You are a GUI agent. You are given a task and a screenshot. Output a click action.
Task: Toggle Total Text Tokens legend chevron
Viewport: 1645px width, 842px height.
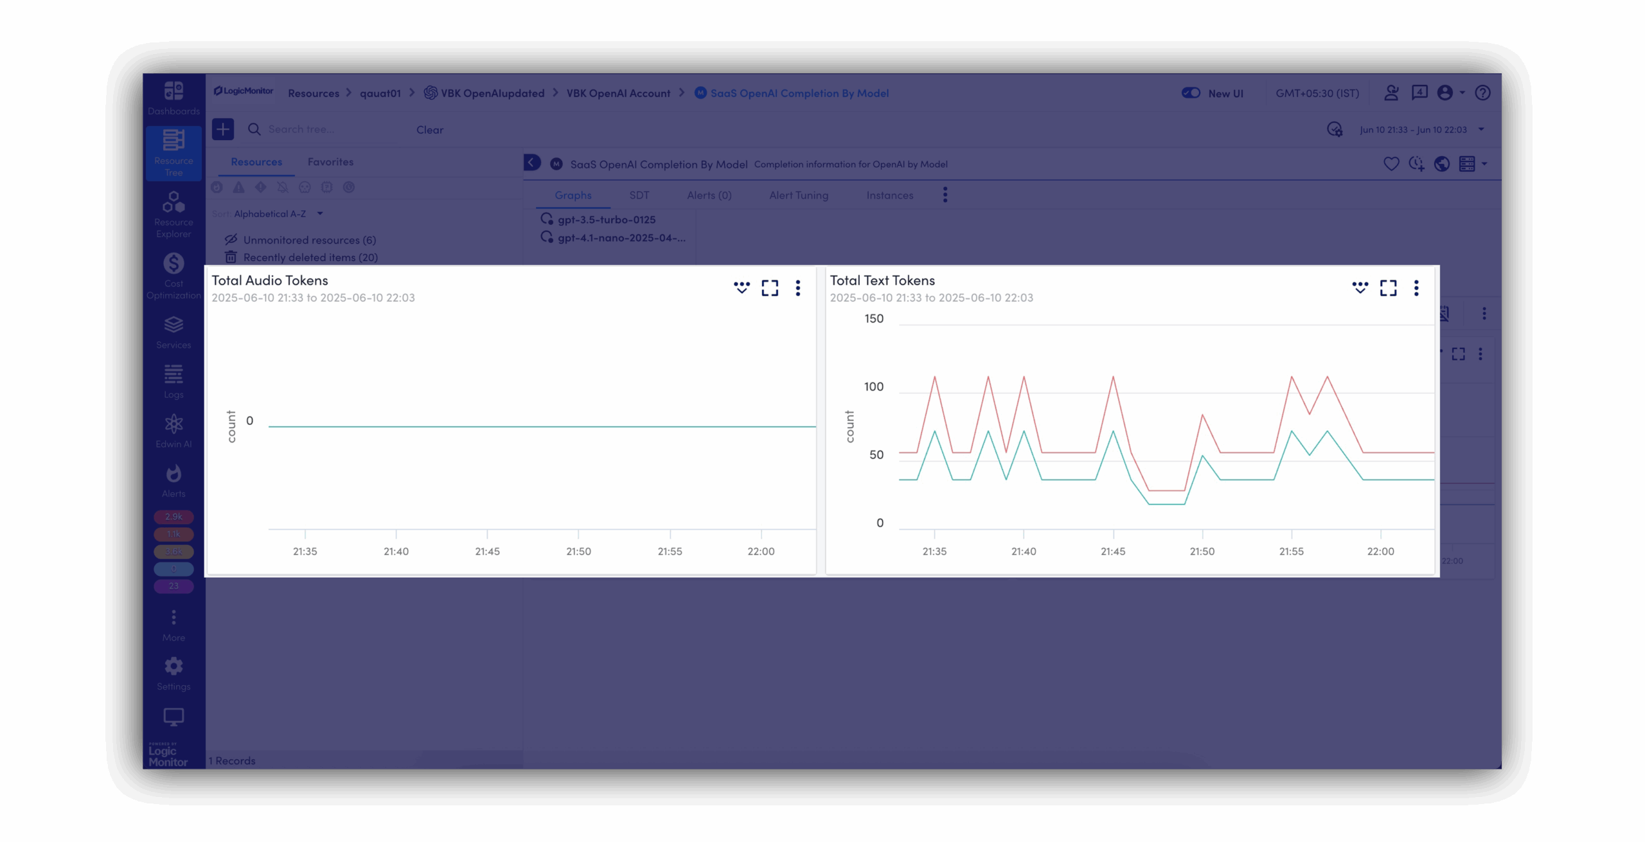1360,287
